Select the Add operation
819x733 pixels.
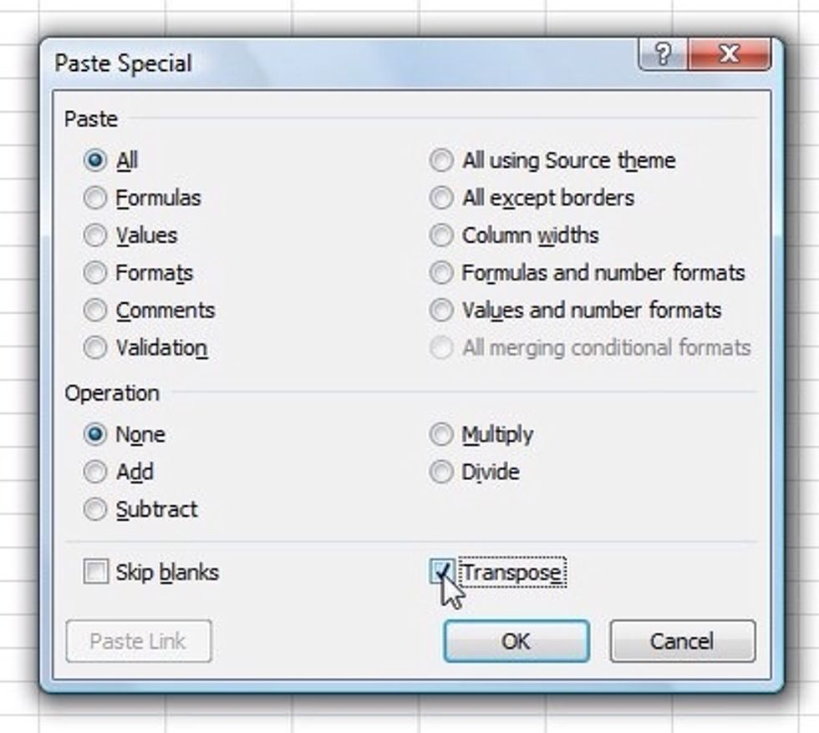tap(96, 472)
